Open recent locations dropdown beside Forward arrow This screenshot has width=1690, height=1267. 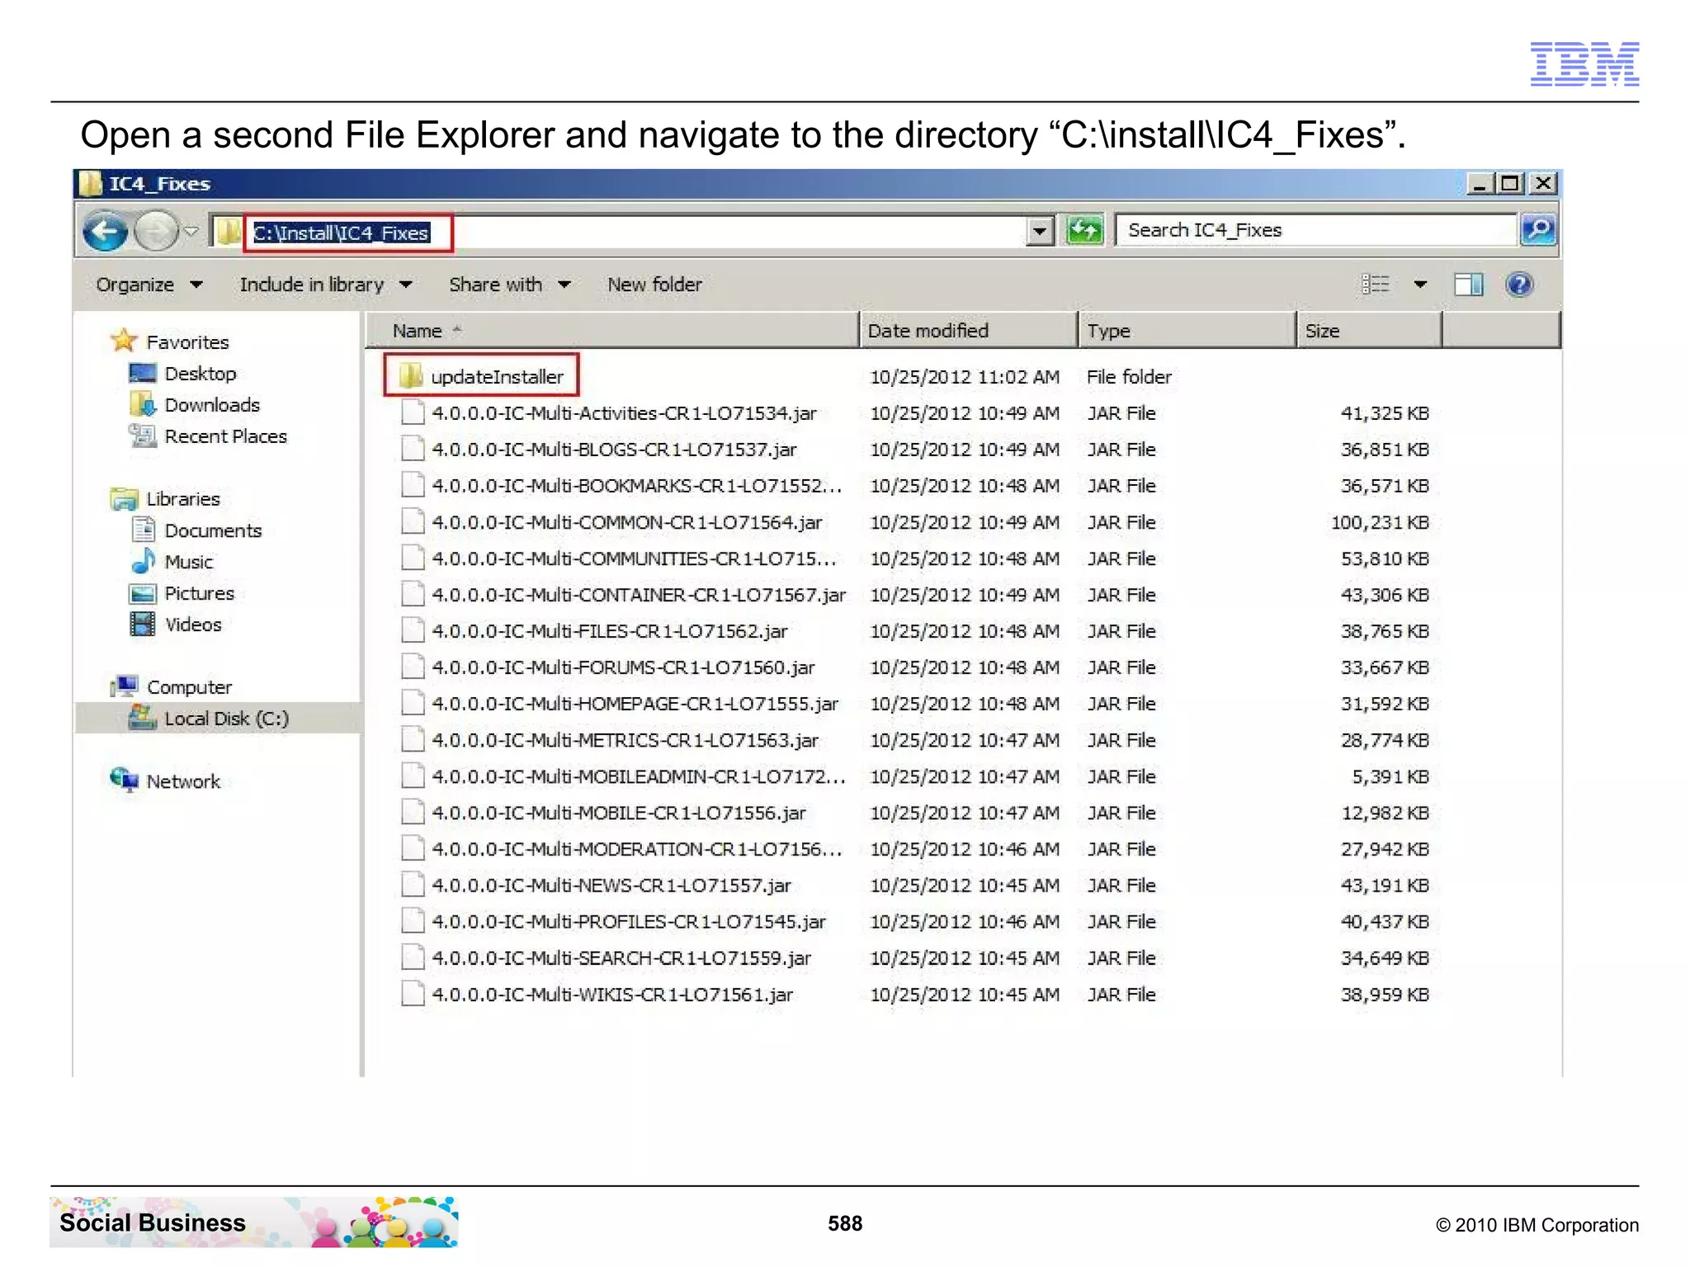click(x=191, y=231)
